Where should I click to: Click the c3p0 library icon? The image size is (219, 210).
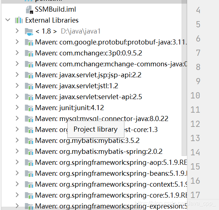[29, 53]
